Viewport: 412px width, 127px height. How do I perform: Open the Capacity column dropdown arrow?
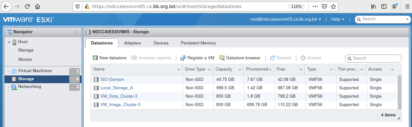click(240, 70)
